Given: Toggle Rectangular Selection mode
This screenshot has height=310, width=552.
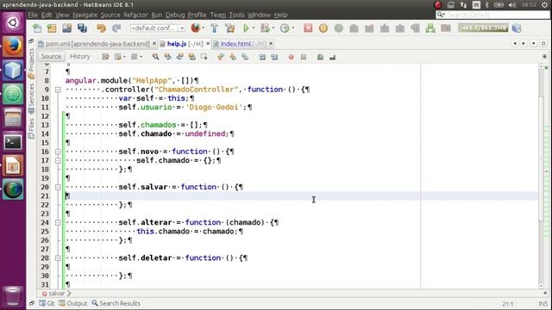Looking at the screenshot, I should pyautogui.click(x=204, y=57).
